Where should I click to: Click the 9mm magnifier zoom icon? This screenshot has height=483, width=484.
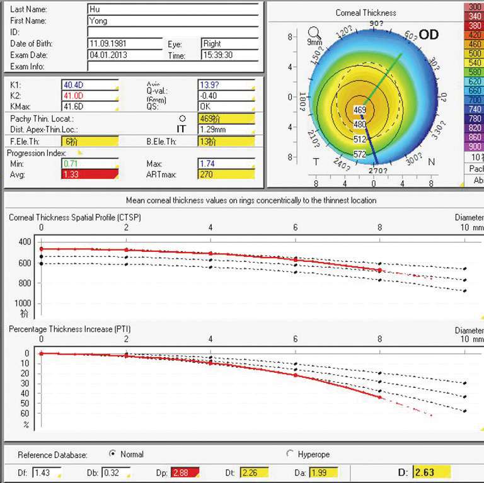(x=314, y=35)
